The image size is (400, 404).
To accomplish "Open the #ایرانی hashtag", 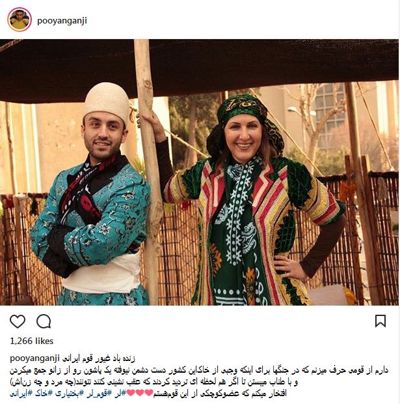I will [x=21, y=393].
